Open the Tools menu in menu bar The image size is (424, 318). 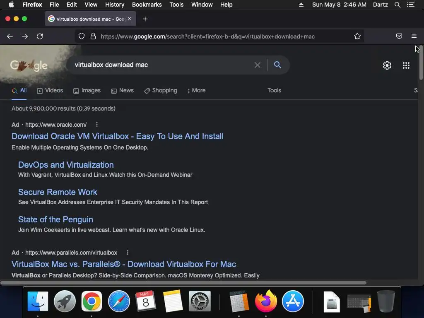[176, 5]
